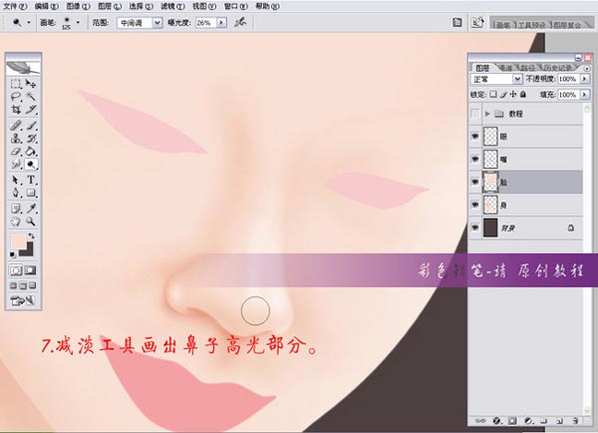Toggle visibility of the 身 layer

click(475, 206)
